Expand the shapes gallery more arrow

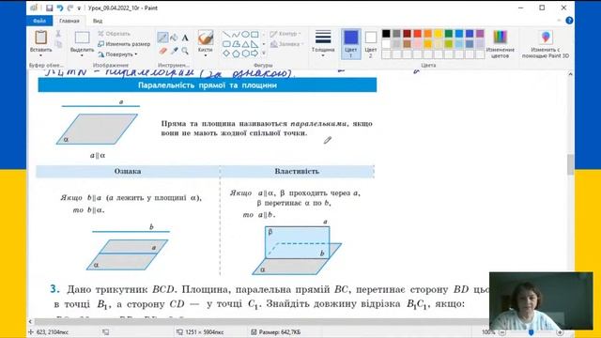click(264, 54)
